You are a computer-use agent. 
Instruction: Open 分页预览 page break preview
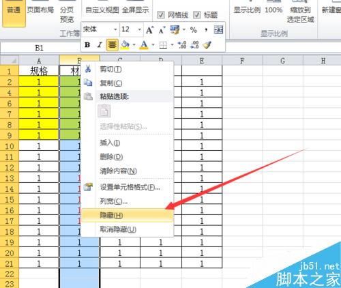[67, 14]
